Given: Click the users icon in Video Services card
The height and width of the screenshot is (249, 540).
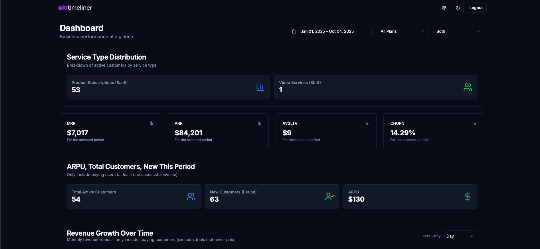Looking at the screenshot, I should point(468,87).
